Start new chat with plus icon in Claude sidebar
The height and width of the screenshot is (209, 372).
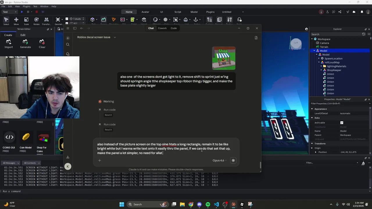click(x=68, y=38)
